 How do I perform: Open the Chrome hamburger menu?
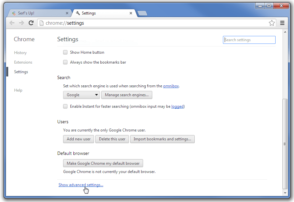tap(282, 23)
